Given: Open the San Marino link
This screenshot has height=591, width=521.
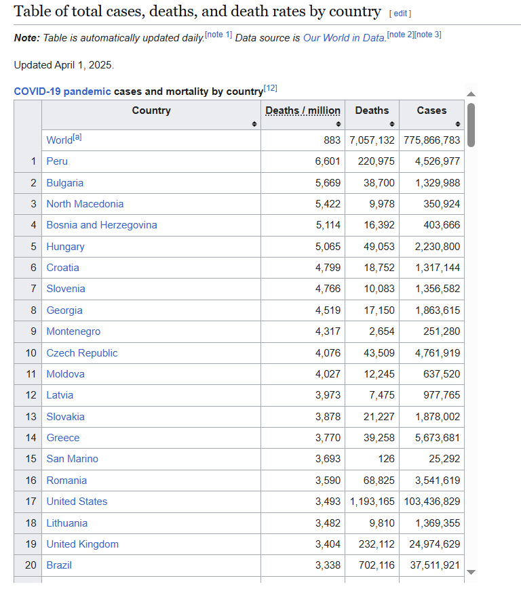Looking at the screenshot, I should click(x=72, y=459).
